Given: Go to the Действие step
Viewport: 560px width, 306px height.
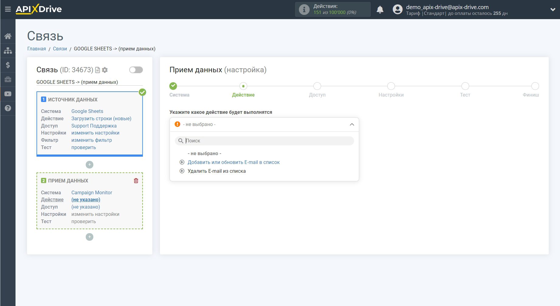Looking at the screenshot, I should point(243,86).
